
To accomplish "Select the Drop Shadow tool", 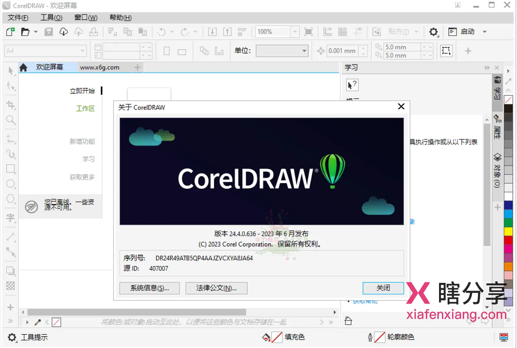I will pyautogui.click(x=11, y=271).
